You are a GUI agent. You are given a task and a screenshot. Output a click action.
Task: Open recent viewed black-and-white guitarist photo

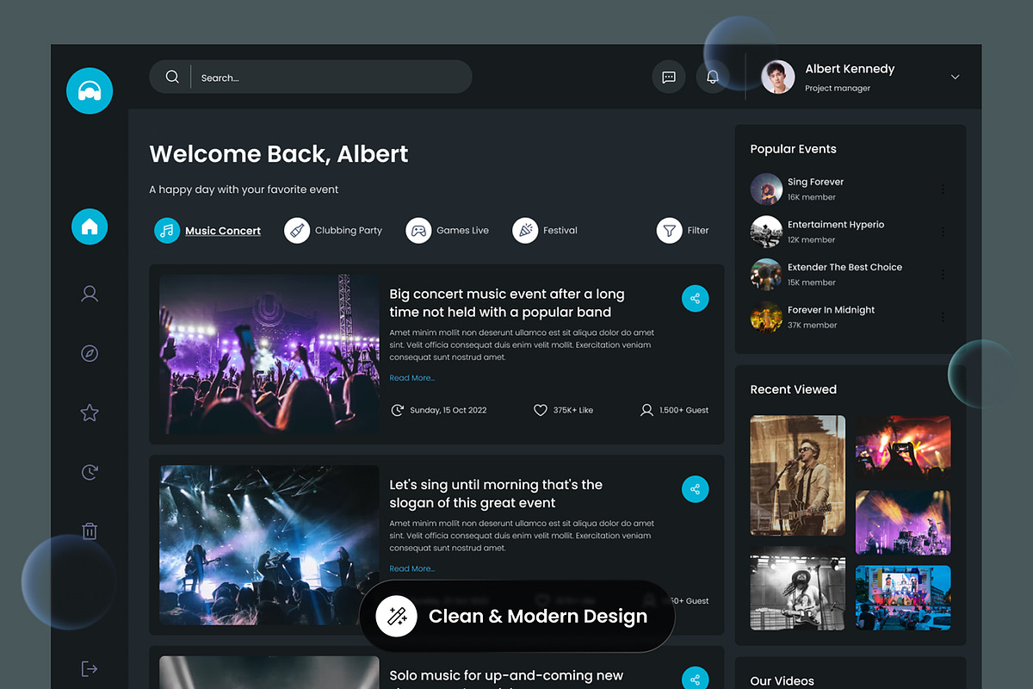point(798,587)
